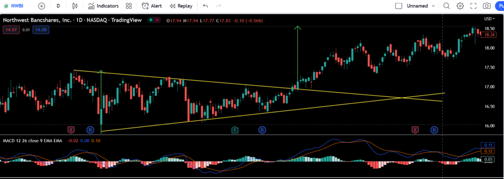Click the C17.83 close value
Screen dimensions: 504x179
click(x=223, y=21)
